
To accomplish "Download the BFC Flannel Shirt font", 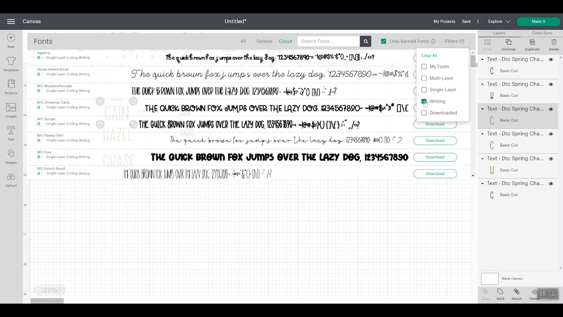I will [435, 140].
